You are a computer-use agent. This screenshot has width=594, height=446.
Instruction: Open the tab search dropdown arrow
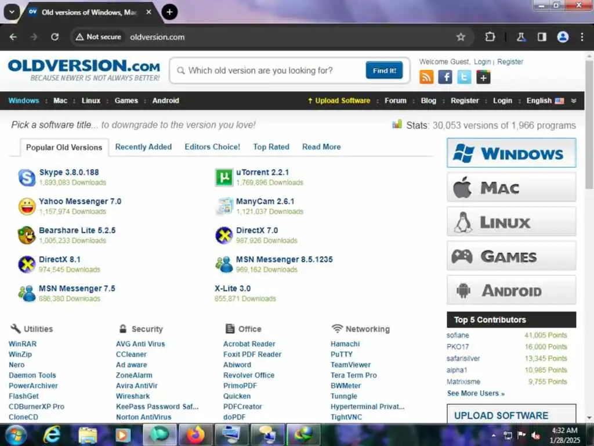[x=12, y=12]
